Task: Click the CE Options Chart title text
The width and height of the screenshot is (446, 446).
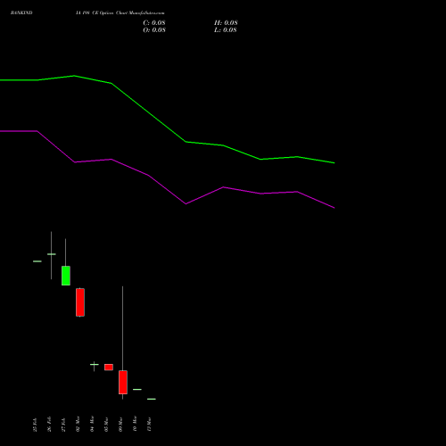Action: click(x=120, y=12)
